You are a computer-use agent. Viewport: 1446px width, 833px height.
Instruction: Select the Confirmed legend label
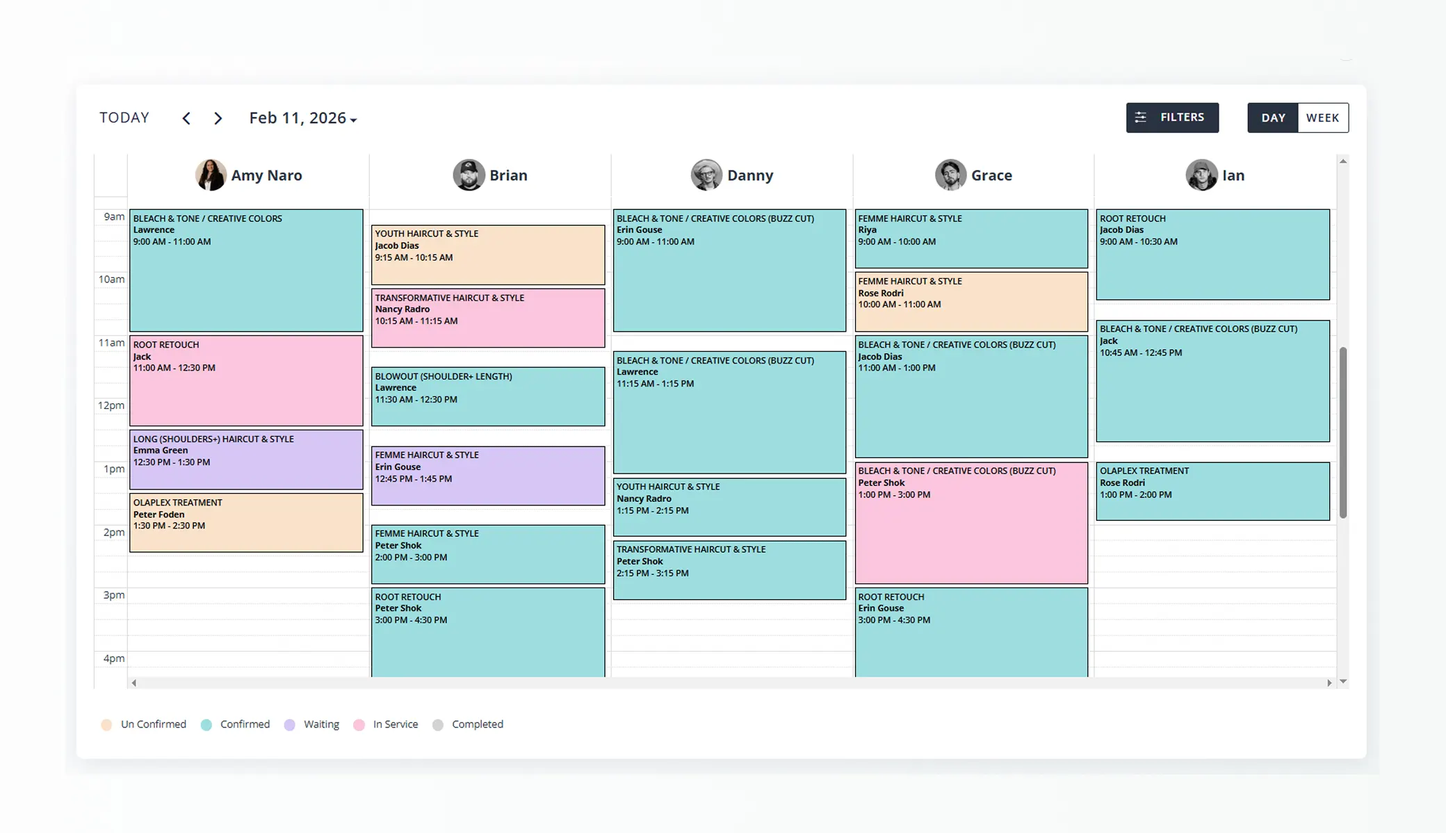[x=235, y=725]
